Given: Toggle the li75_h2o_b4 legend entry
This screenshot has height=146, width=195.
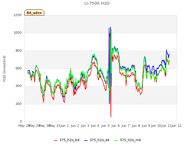Looking at the screenshot, I should pos(67,140).
